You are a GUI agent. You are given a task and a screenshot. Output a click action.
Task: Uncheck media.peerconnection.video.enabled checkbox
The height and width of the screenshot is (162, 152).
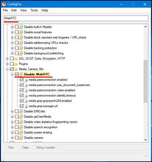22,90
